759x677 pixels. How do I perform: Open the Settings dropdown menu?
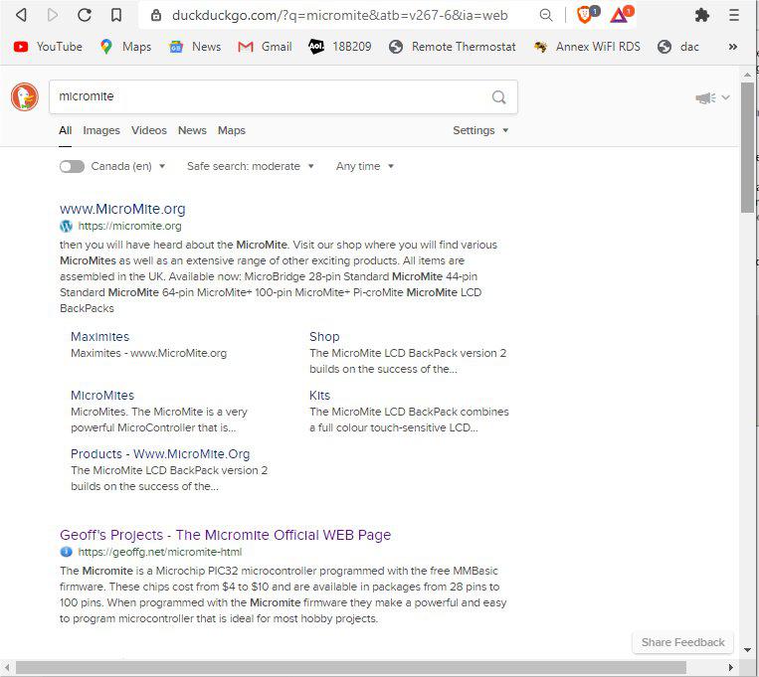(480, 130)
